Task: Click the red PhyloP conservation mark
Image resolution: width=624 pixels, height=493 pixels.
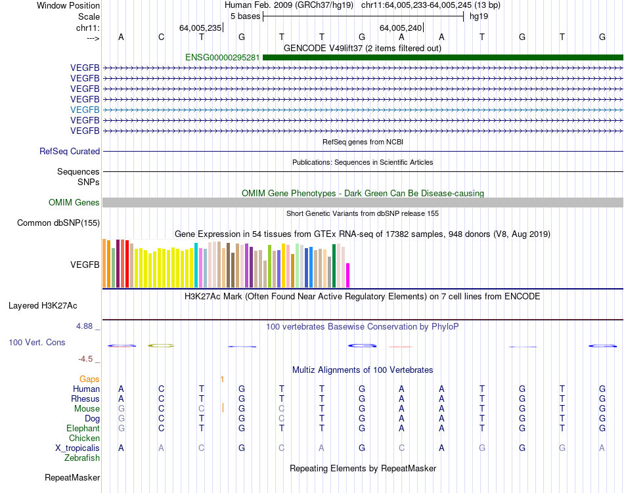Action: point(401,347)
